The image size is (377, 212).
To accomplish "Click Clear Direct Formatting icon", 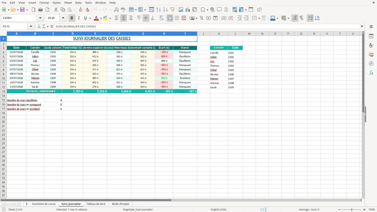I will (x=87, y=10).
